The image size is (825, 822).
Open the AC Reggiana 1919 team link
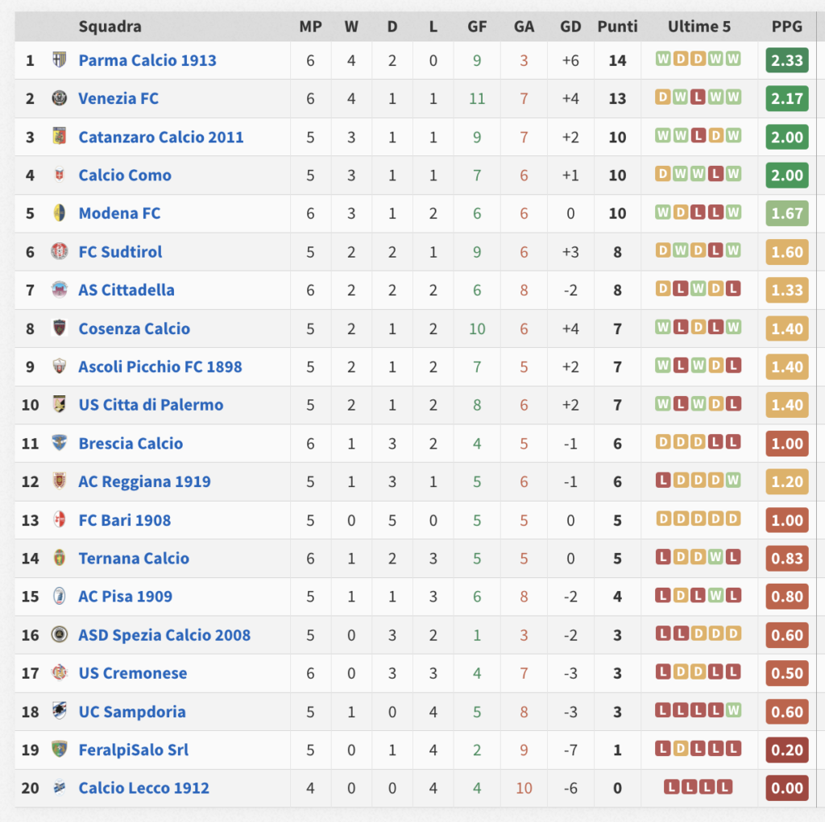(144, 481)
